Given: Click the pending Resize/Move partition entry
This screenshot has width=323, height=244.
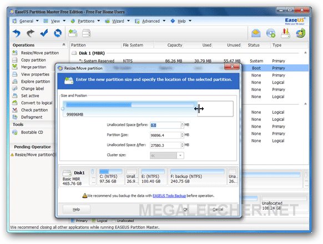Looking at the screenshot, I should coord(34,155).
